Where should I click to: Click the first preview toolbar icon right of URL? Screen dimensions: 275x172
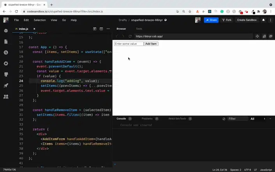click(x=257, y=36)
